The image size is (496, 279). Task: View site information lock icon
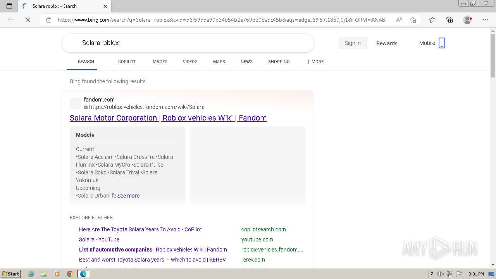[x=49, y=20]
